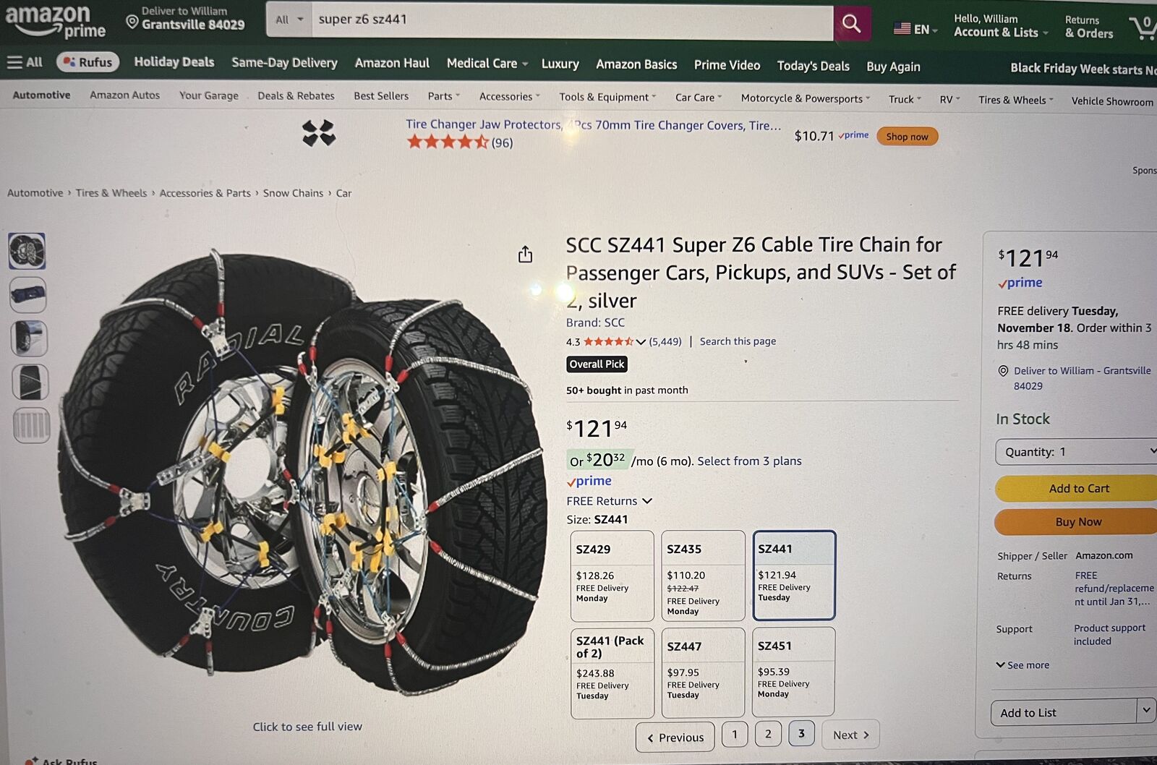Choose the SZ447 size option

click(702, 672)
